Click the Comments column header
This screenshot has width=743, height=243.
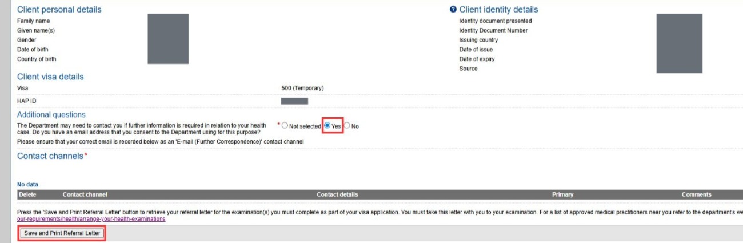click(696, 194)
